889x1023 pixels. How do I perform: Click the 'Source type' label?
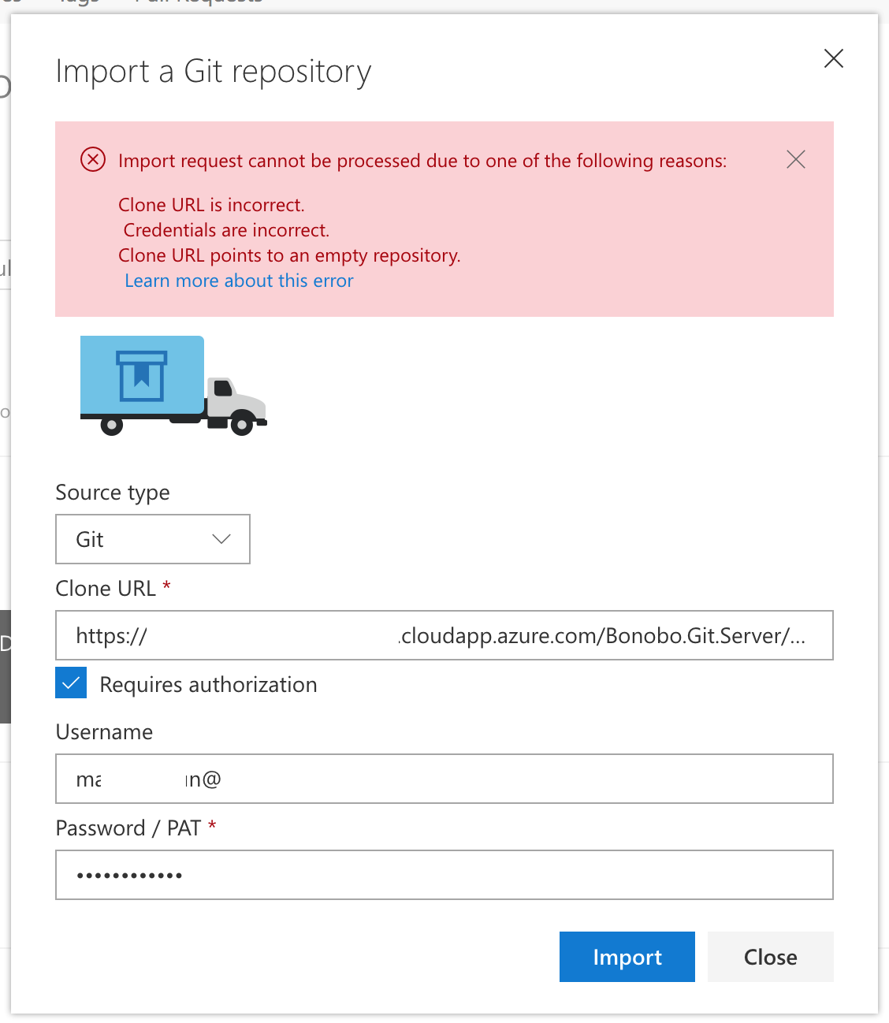113,493
